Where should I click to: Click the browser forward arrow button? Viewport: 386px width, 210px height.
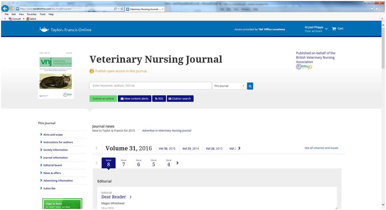pos(12,8)
